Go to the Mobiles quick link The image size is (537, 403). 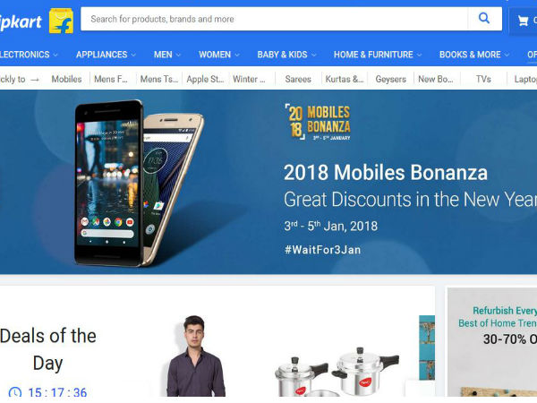(x=66, y=79)
